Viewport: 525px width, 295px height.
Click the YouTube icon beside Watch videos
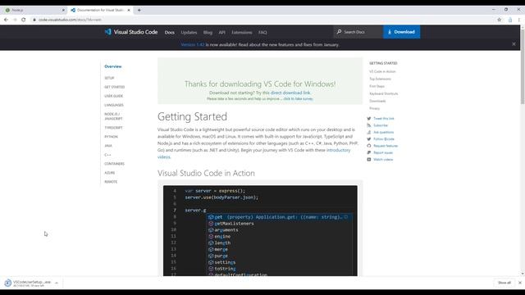(x=369, y=160)
